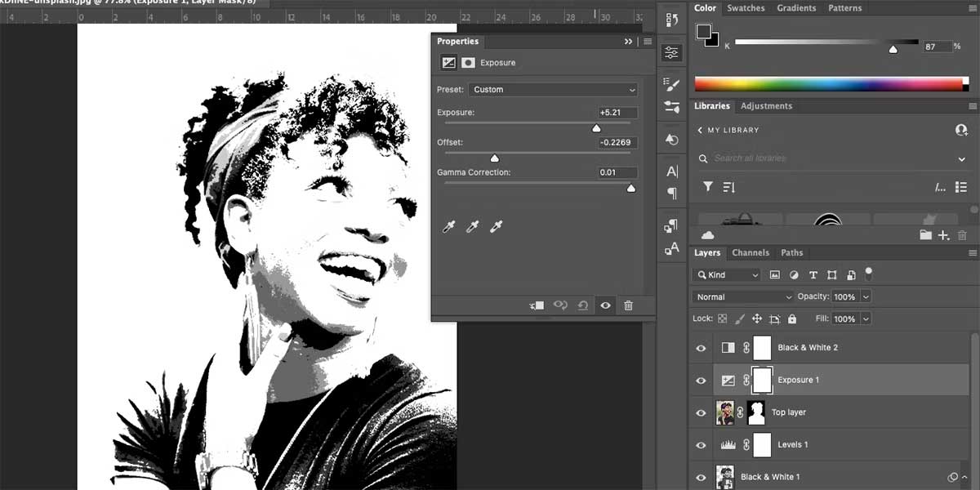Open the Character panel icon
This screenshot has width=980, height=490.
click(671, 171)
